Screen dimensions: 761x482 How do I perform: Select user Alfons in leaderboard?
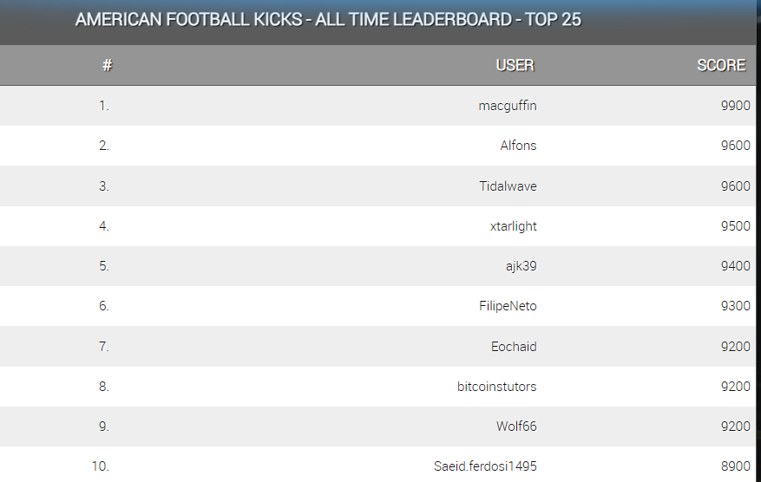(x=518, y=146)
